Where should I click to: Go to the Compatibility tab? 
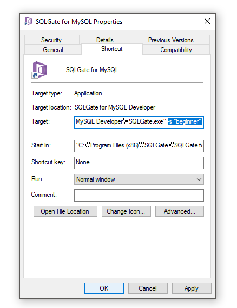(x=176, y=50)
